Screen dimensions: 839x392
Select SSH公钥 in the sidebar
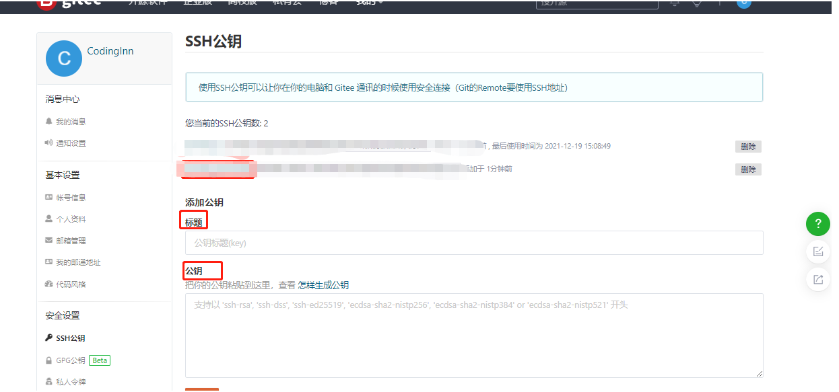point(70,338)
